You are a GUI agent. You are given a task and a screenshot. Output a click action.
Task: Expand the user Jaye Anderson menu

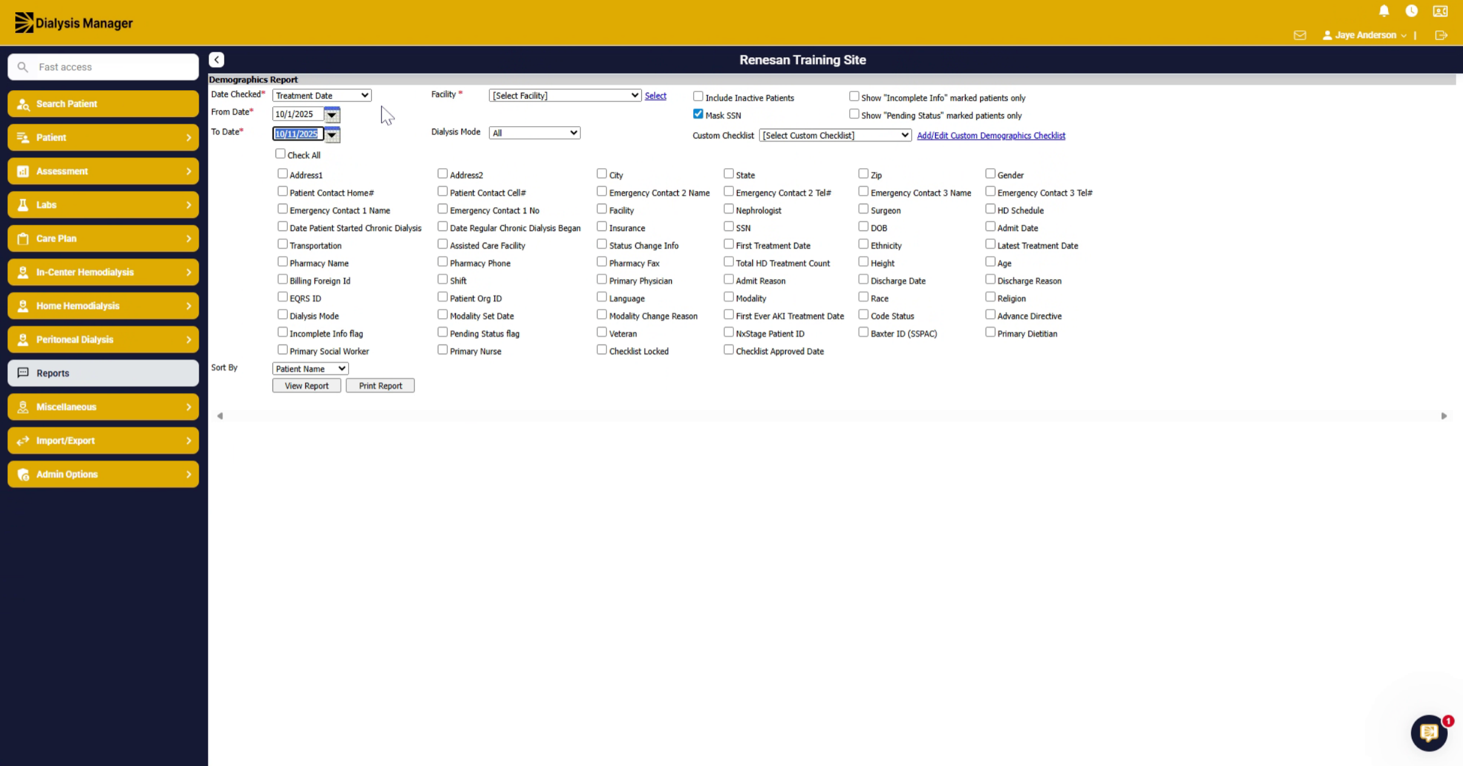[1364, 35]
